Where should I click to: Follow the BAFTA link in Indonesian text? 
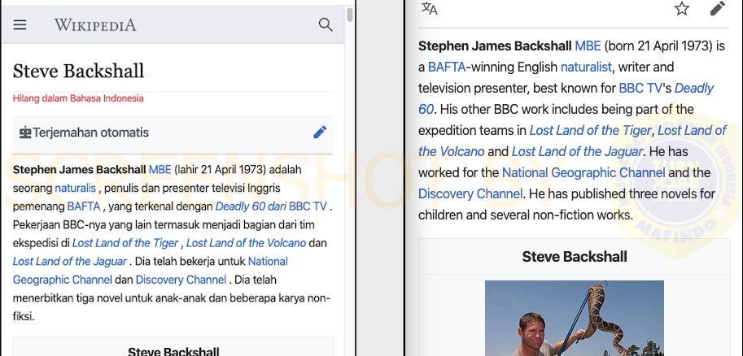point(84,206)
